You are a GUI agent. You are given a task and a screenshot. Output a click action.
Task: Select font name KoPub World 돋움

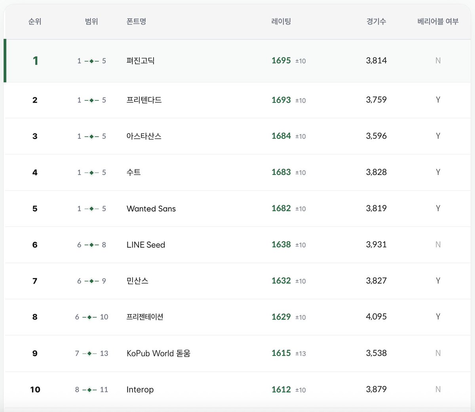pyautogui.click(x=158, y=353)
